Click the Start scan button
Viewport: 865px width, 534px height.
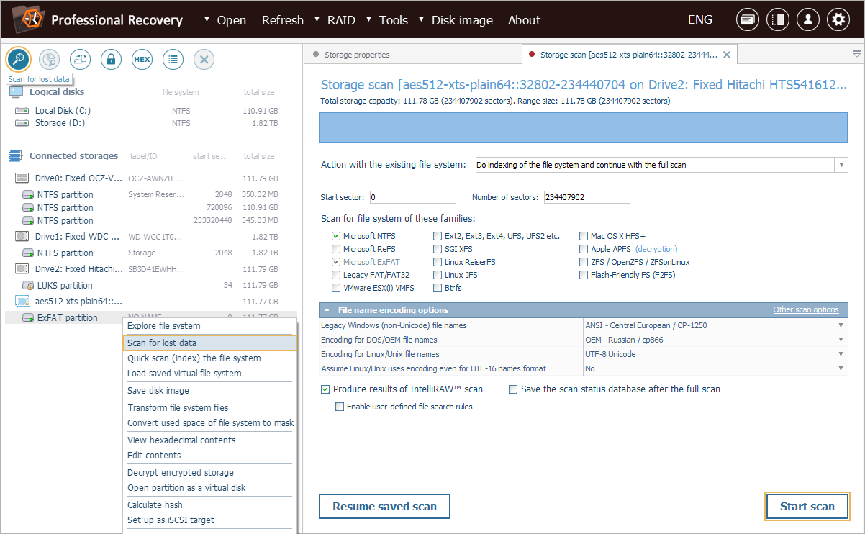807,507
